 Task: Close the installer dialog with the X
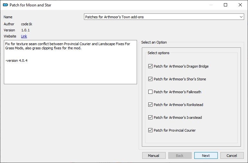[x=240, y=5]
